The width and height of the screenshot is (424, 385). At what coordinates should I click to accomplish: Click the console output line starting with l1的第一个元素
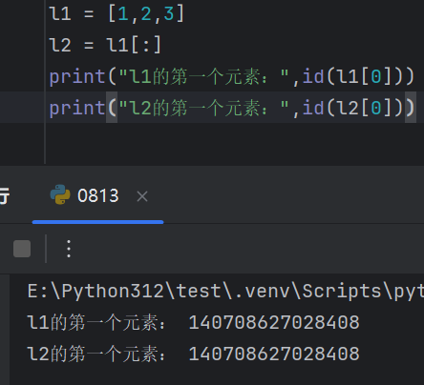pyautogui.click(x=194, y=322)
